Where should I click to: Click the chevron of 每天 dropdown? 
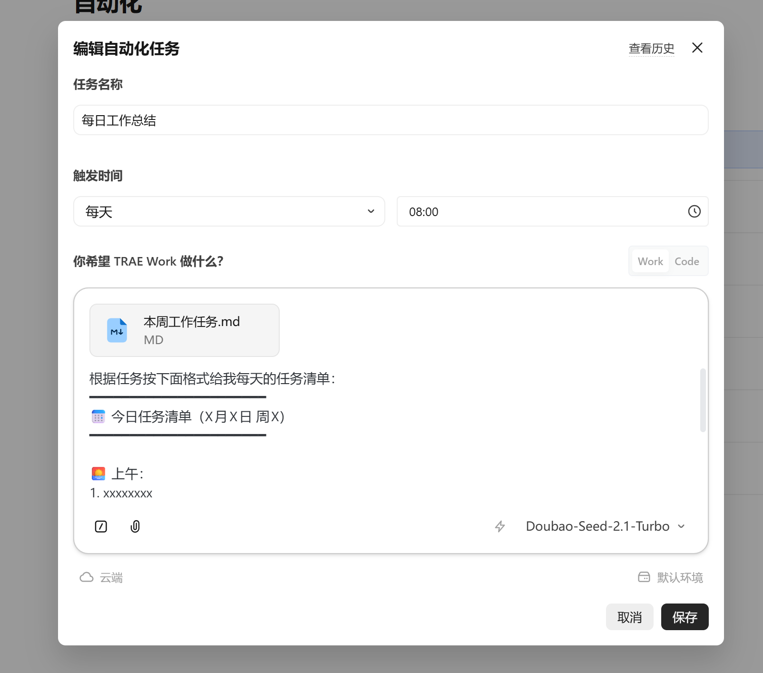point(371,211)
